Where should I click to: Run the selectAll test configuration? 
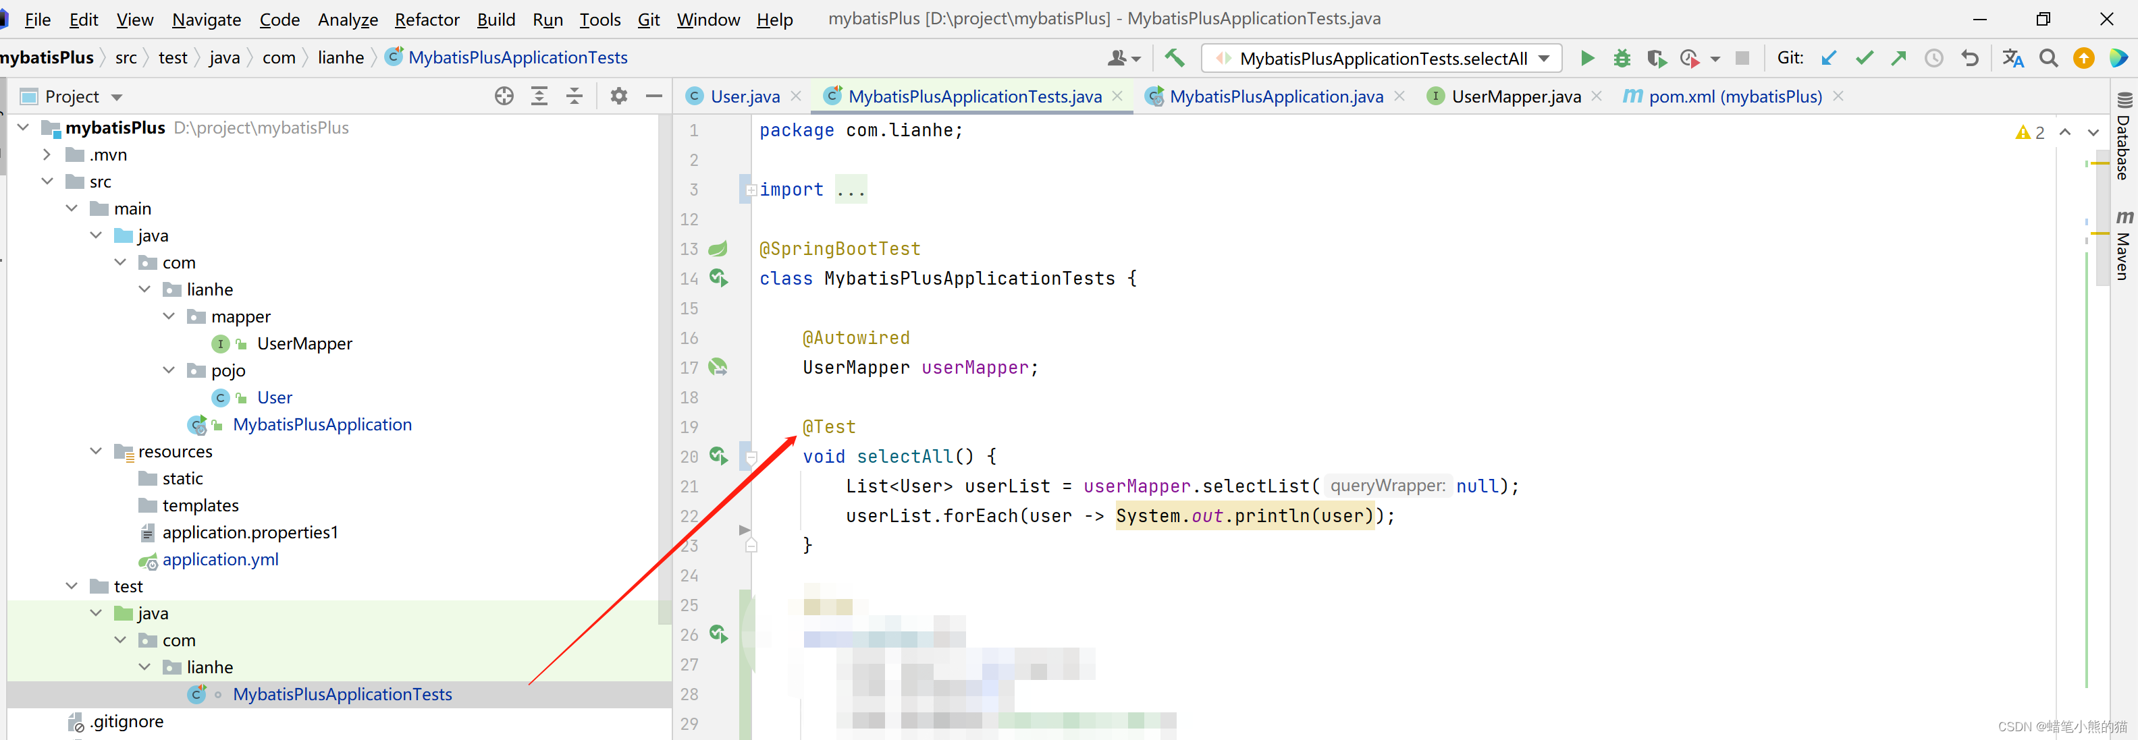point(1587,58)
